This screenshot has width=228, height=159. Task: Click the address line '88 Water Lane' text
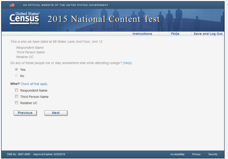click(64, 42)
